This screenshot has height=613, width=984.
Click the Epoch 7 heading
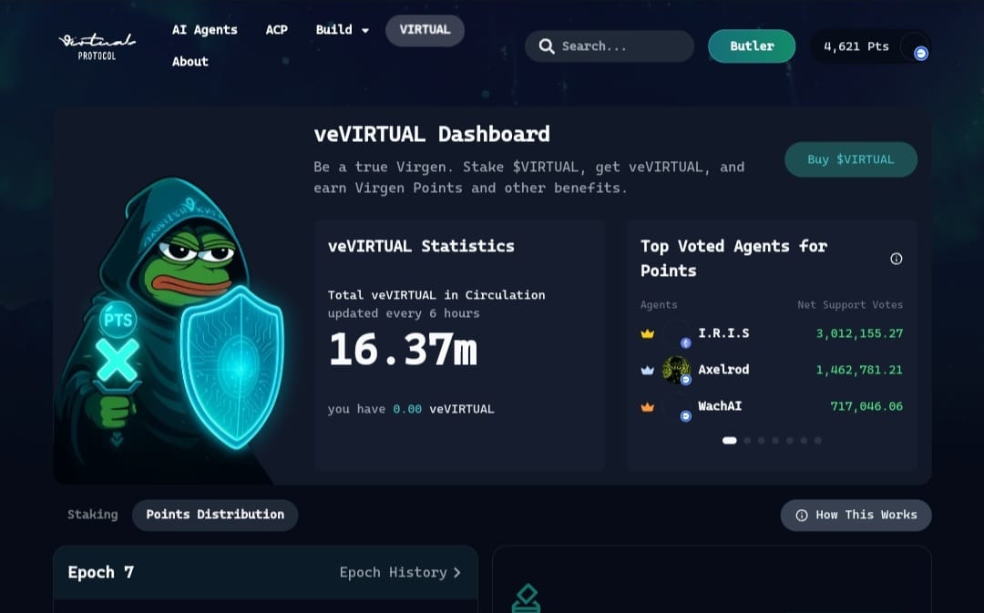[101, 572]
